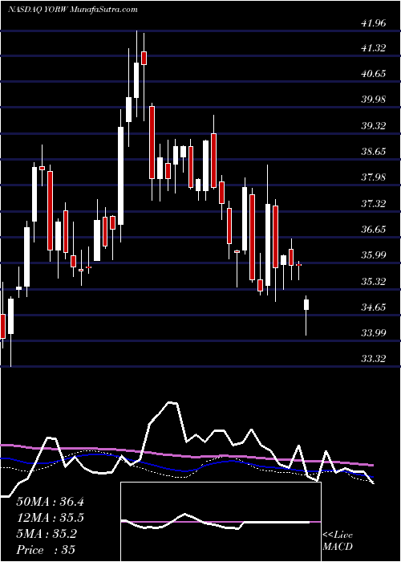Click the Price : 35 reading
Viewport: 401px width, 562px height.
click(x=46, y=550)
